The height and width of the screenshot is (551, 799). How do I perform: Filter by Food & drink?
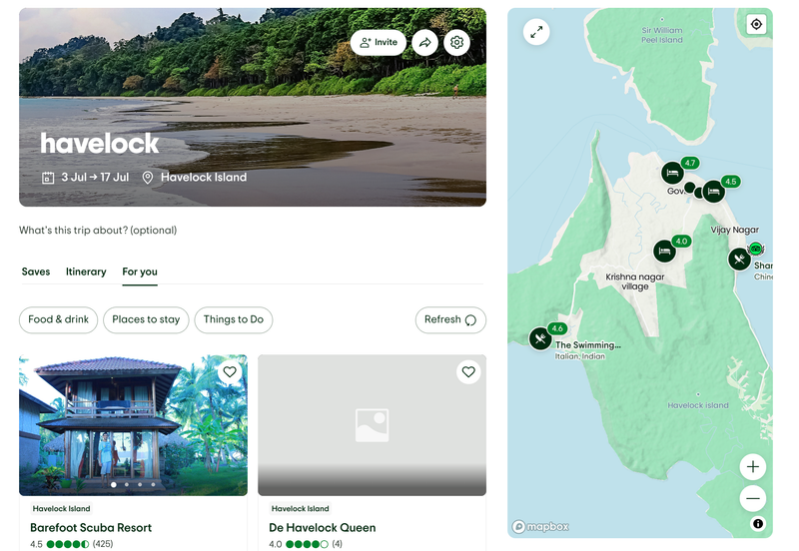(x=58, y=319)
